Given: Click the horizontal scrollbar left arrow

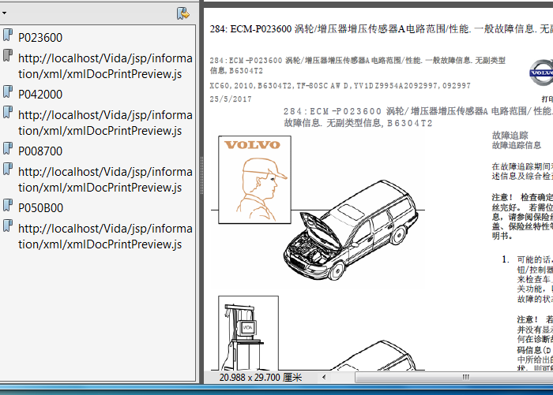Looking at the screenshot, I should (x=324, y=378).
